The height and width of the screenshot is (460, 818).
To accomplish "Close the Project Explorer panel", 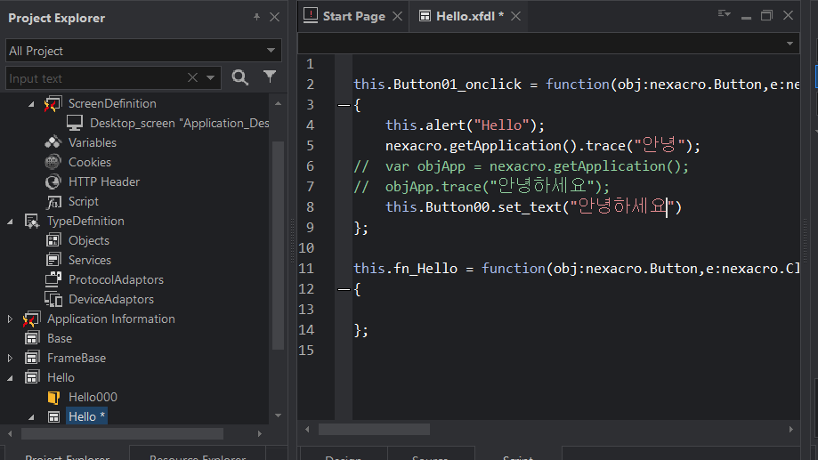I will point(275,17).
